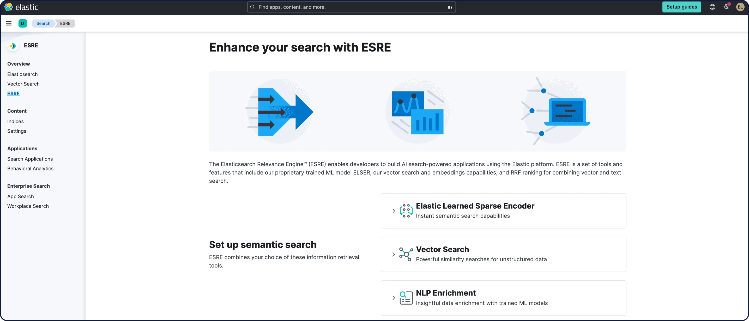Click the keyboard shortcut hint in search bar
Image resolution: width=749 pixels, height=321 pixels.
pyautogui.click(x=450, y=7)
